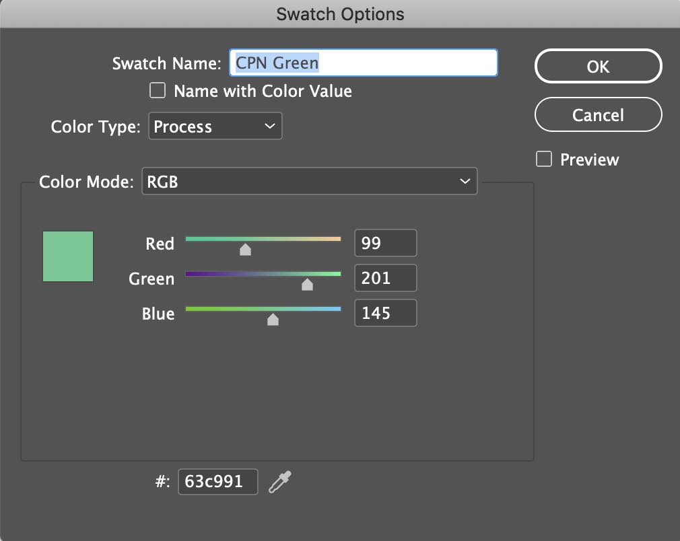Click the eyedropper icon beside hex field

coord(280,482)
